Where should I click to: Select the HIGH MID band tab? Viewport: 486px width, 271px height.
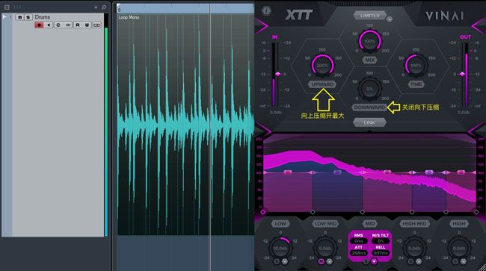pyautogui.click(x=414, y=223)
